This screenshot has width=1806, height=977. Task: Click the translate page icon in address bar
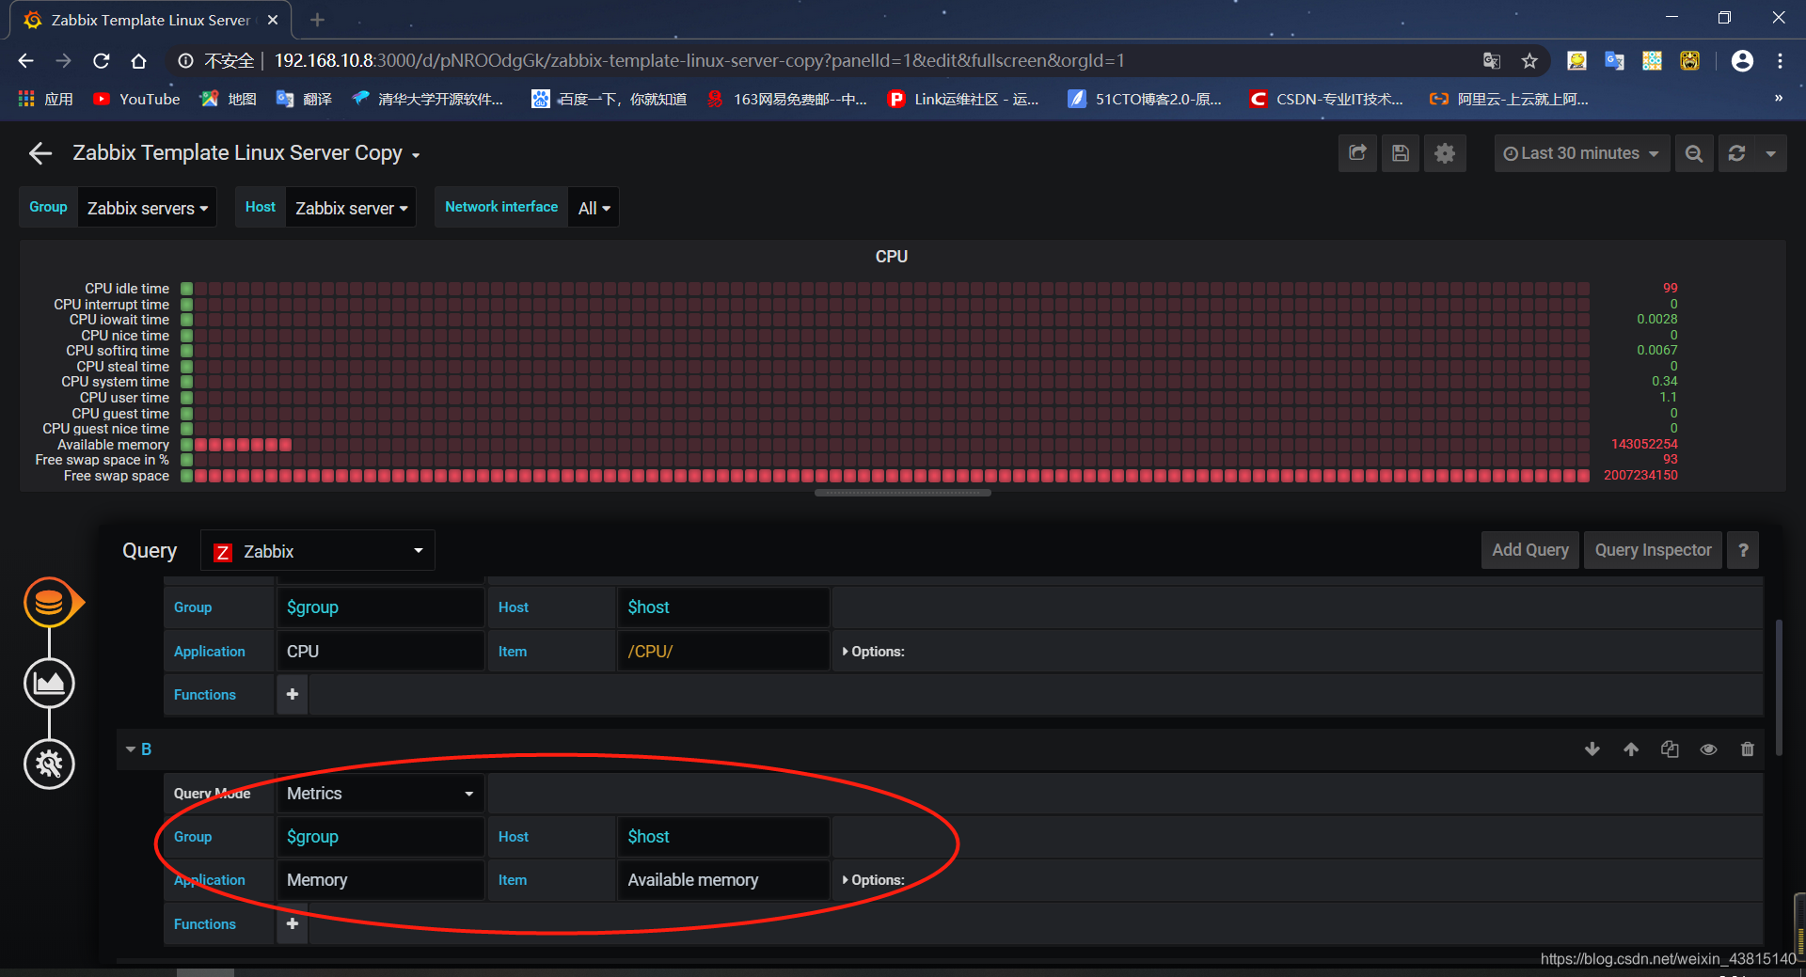click(1492, 61)
